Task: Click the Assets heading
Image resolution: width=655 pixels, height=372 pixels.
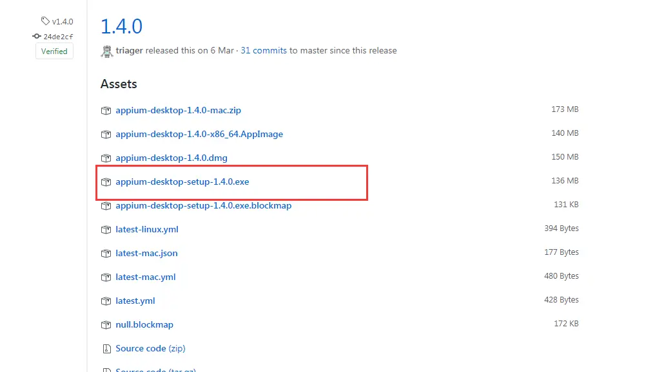Action: click(119, 84)
